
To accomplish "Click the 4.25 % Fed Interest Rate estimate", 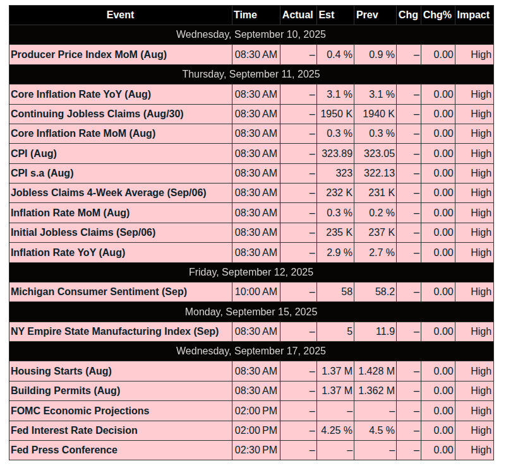I will 335,430.
